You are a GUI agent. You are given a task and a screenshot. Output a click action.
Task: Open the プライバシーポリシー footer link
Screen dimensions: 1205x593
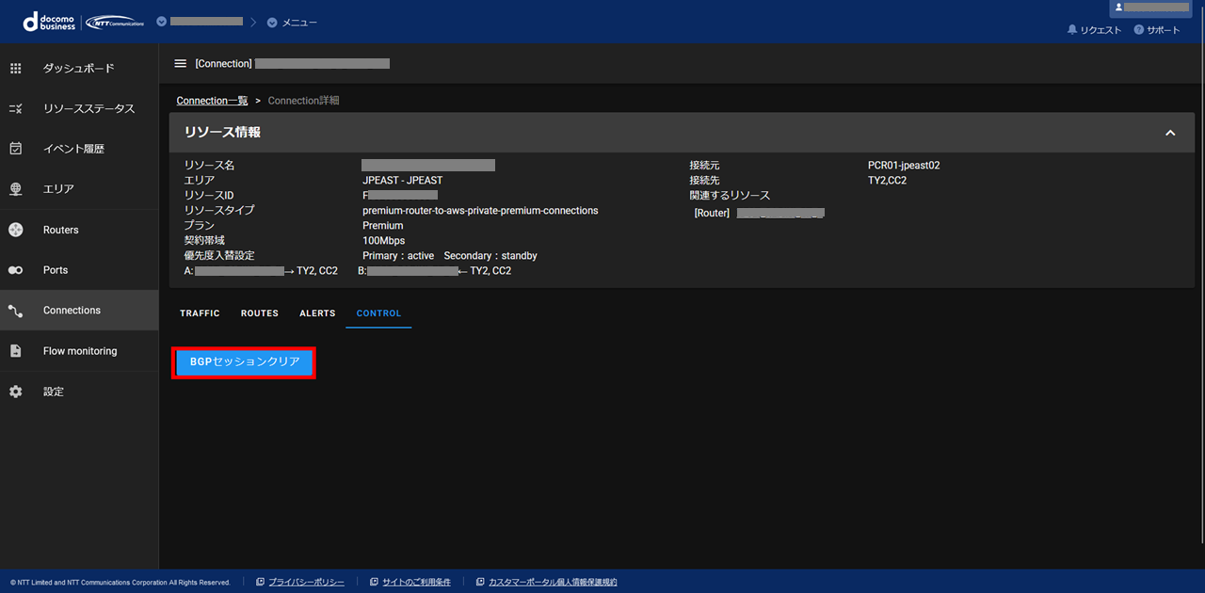click(306, 583)
